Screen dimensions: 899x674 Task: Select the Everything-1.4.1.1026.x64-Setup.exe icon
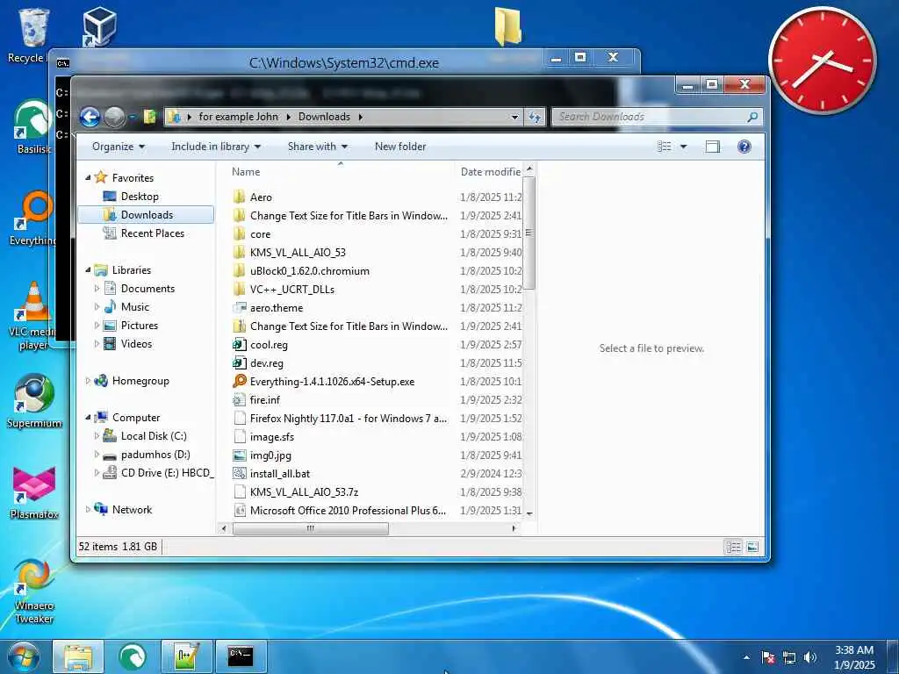coord(240,381)
